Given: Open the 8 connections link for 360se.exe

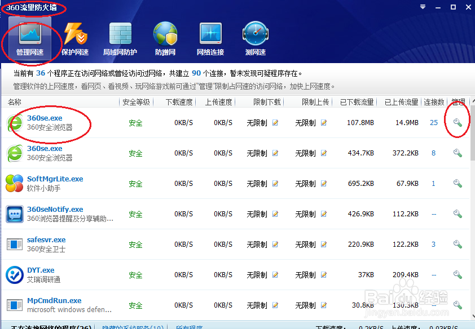Looking at the screenshot, I should 433,153.
